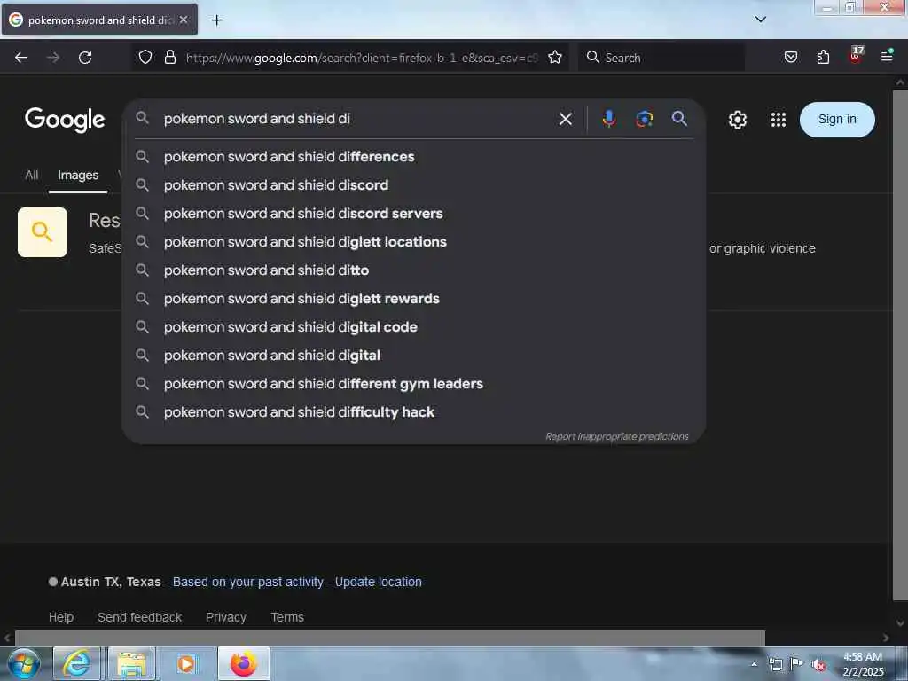This screenshot has width=908, height=681.
Task: Open the muted volume tray icon
Action: (x=818, y=665)
